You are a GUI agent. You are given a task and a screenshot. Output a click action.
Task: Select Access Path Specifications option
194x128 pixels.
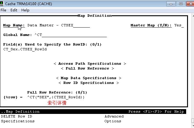tap(90, 64)
